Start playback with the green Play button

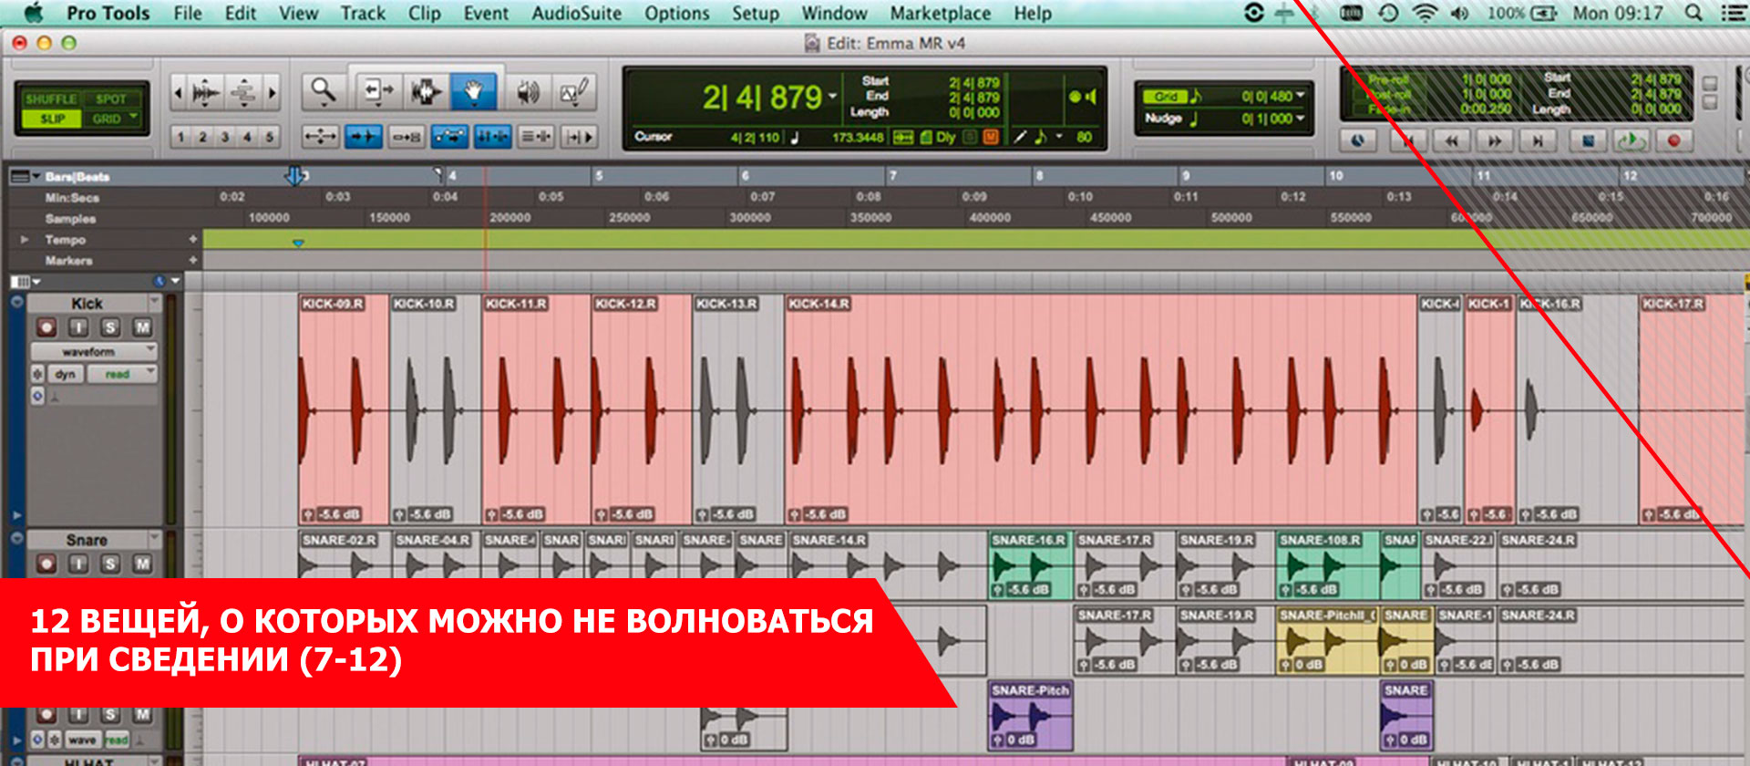1631,141
